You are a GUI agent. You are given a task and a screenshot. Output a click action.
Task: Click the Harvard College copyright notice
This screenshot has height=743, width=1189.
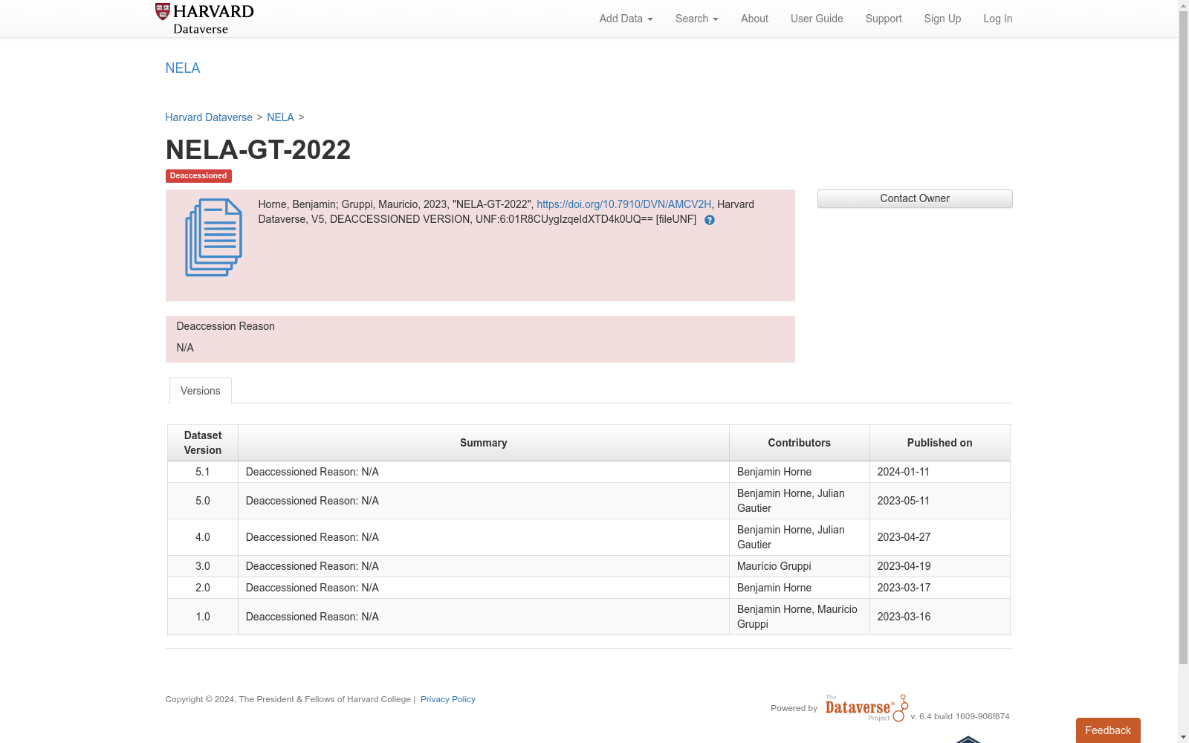(x=288, y=699)
